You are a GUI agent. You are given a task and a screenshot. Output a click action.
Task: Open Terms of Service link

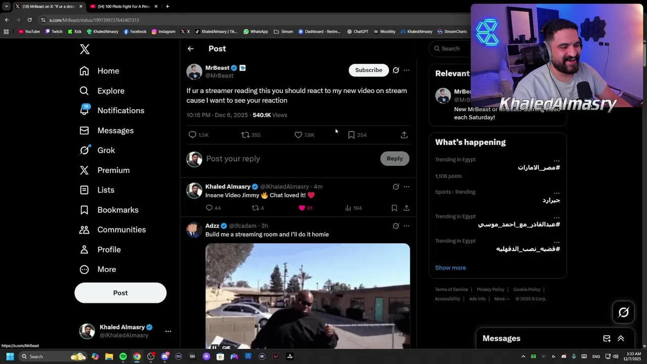coord(451,290)
